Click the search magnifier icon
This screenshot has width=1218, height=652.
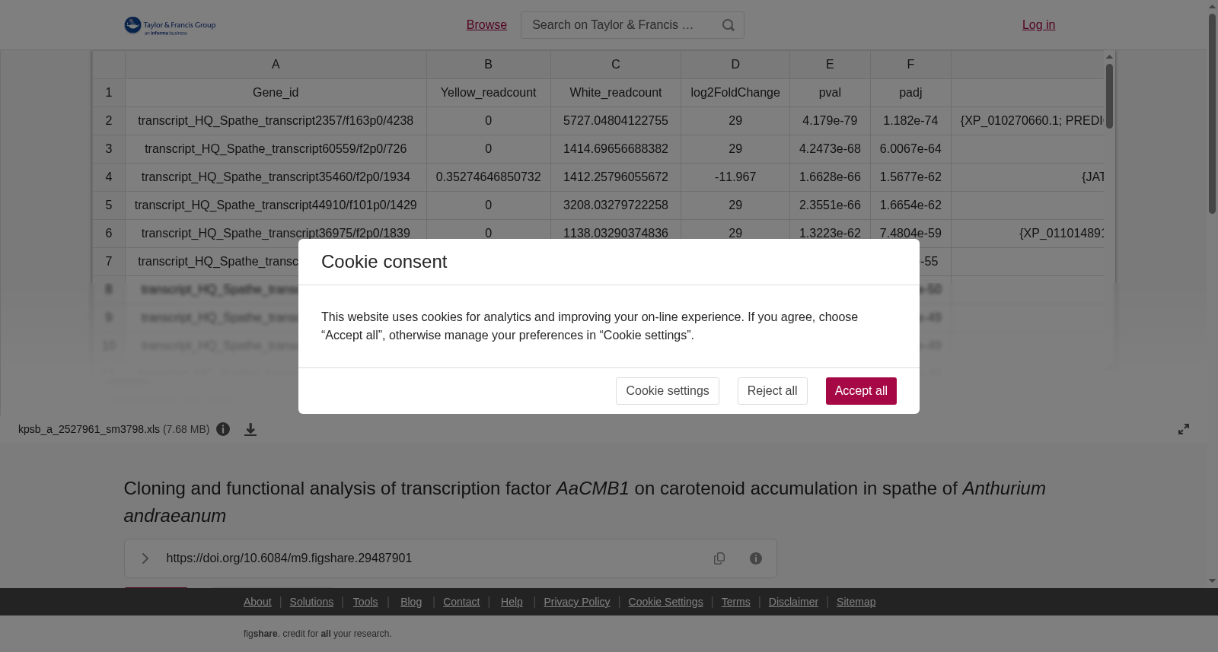(x=729, y=25)
